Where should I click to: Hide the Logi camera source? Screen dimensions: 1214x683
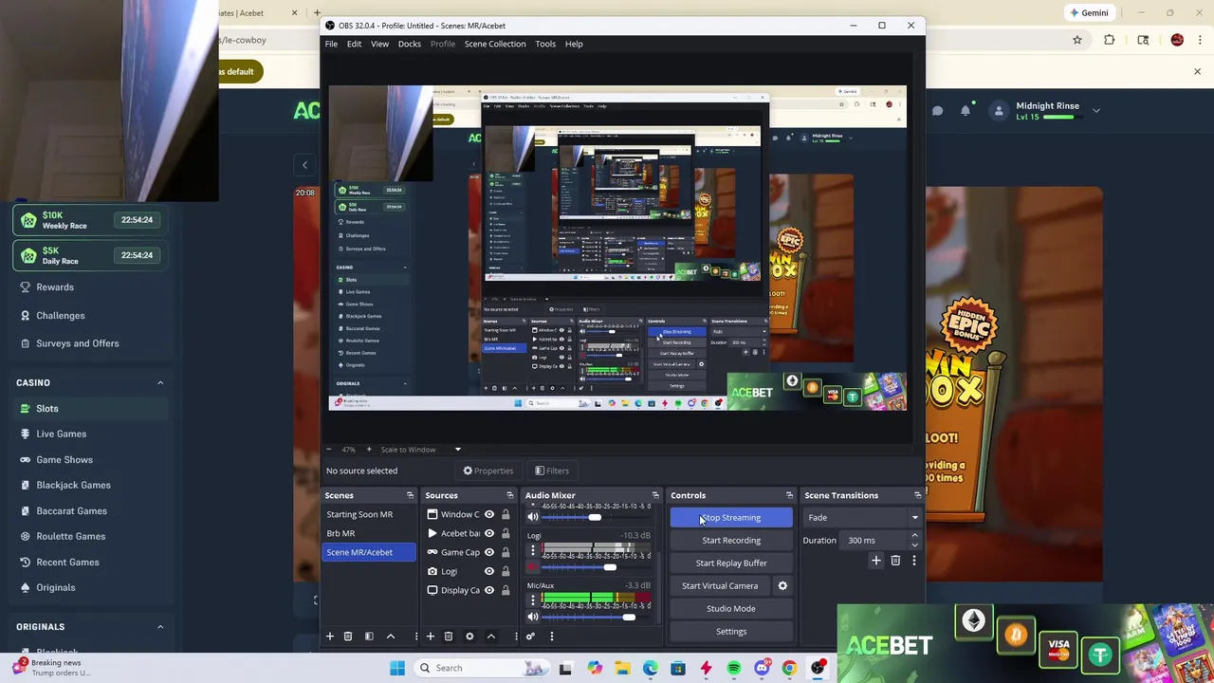click(489, 571)
